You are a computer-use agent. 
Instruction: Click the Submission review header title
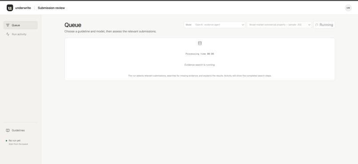pyautogui.click(x=52, y=8)
